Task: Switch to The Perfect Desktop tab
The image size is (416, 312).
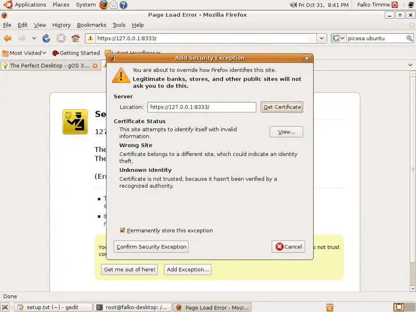Action: (50, 66)
